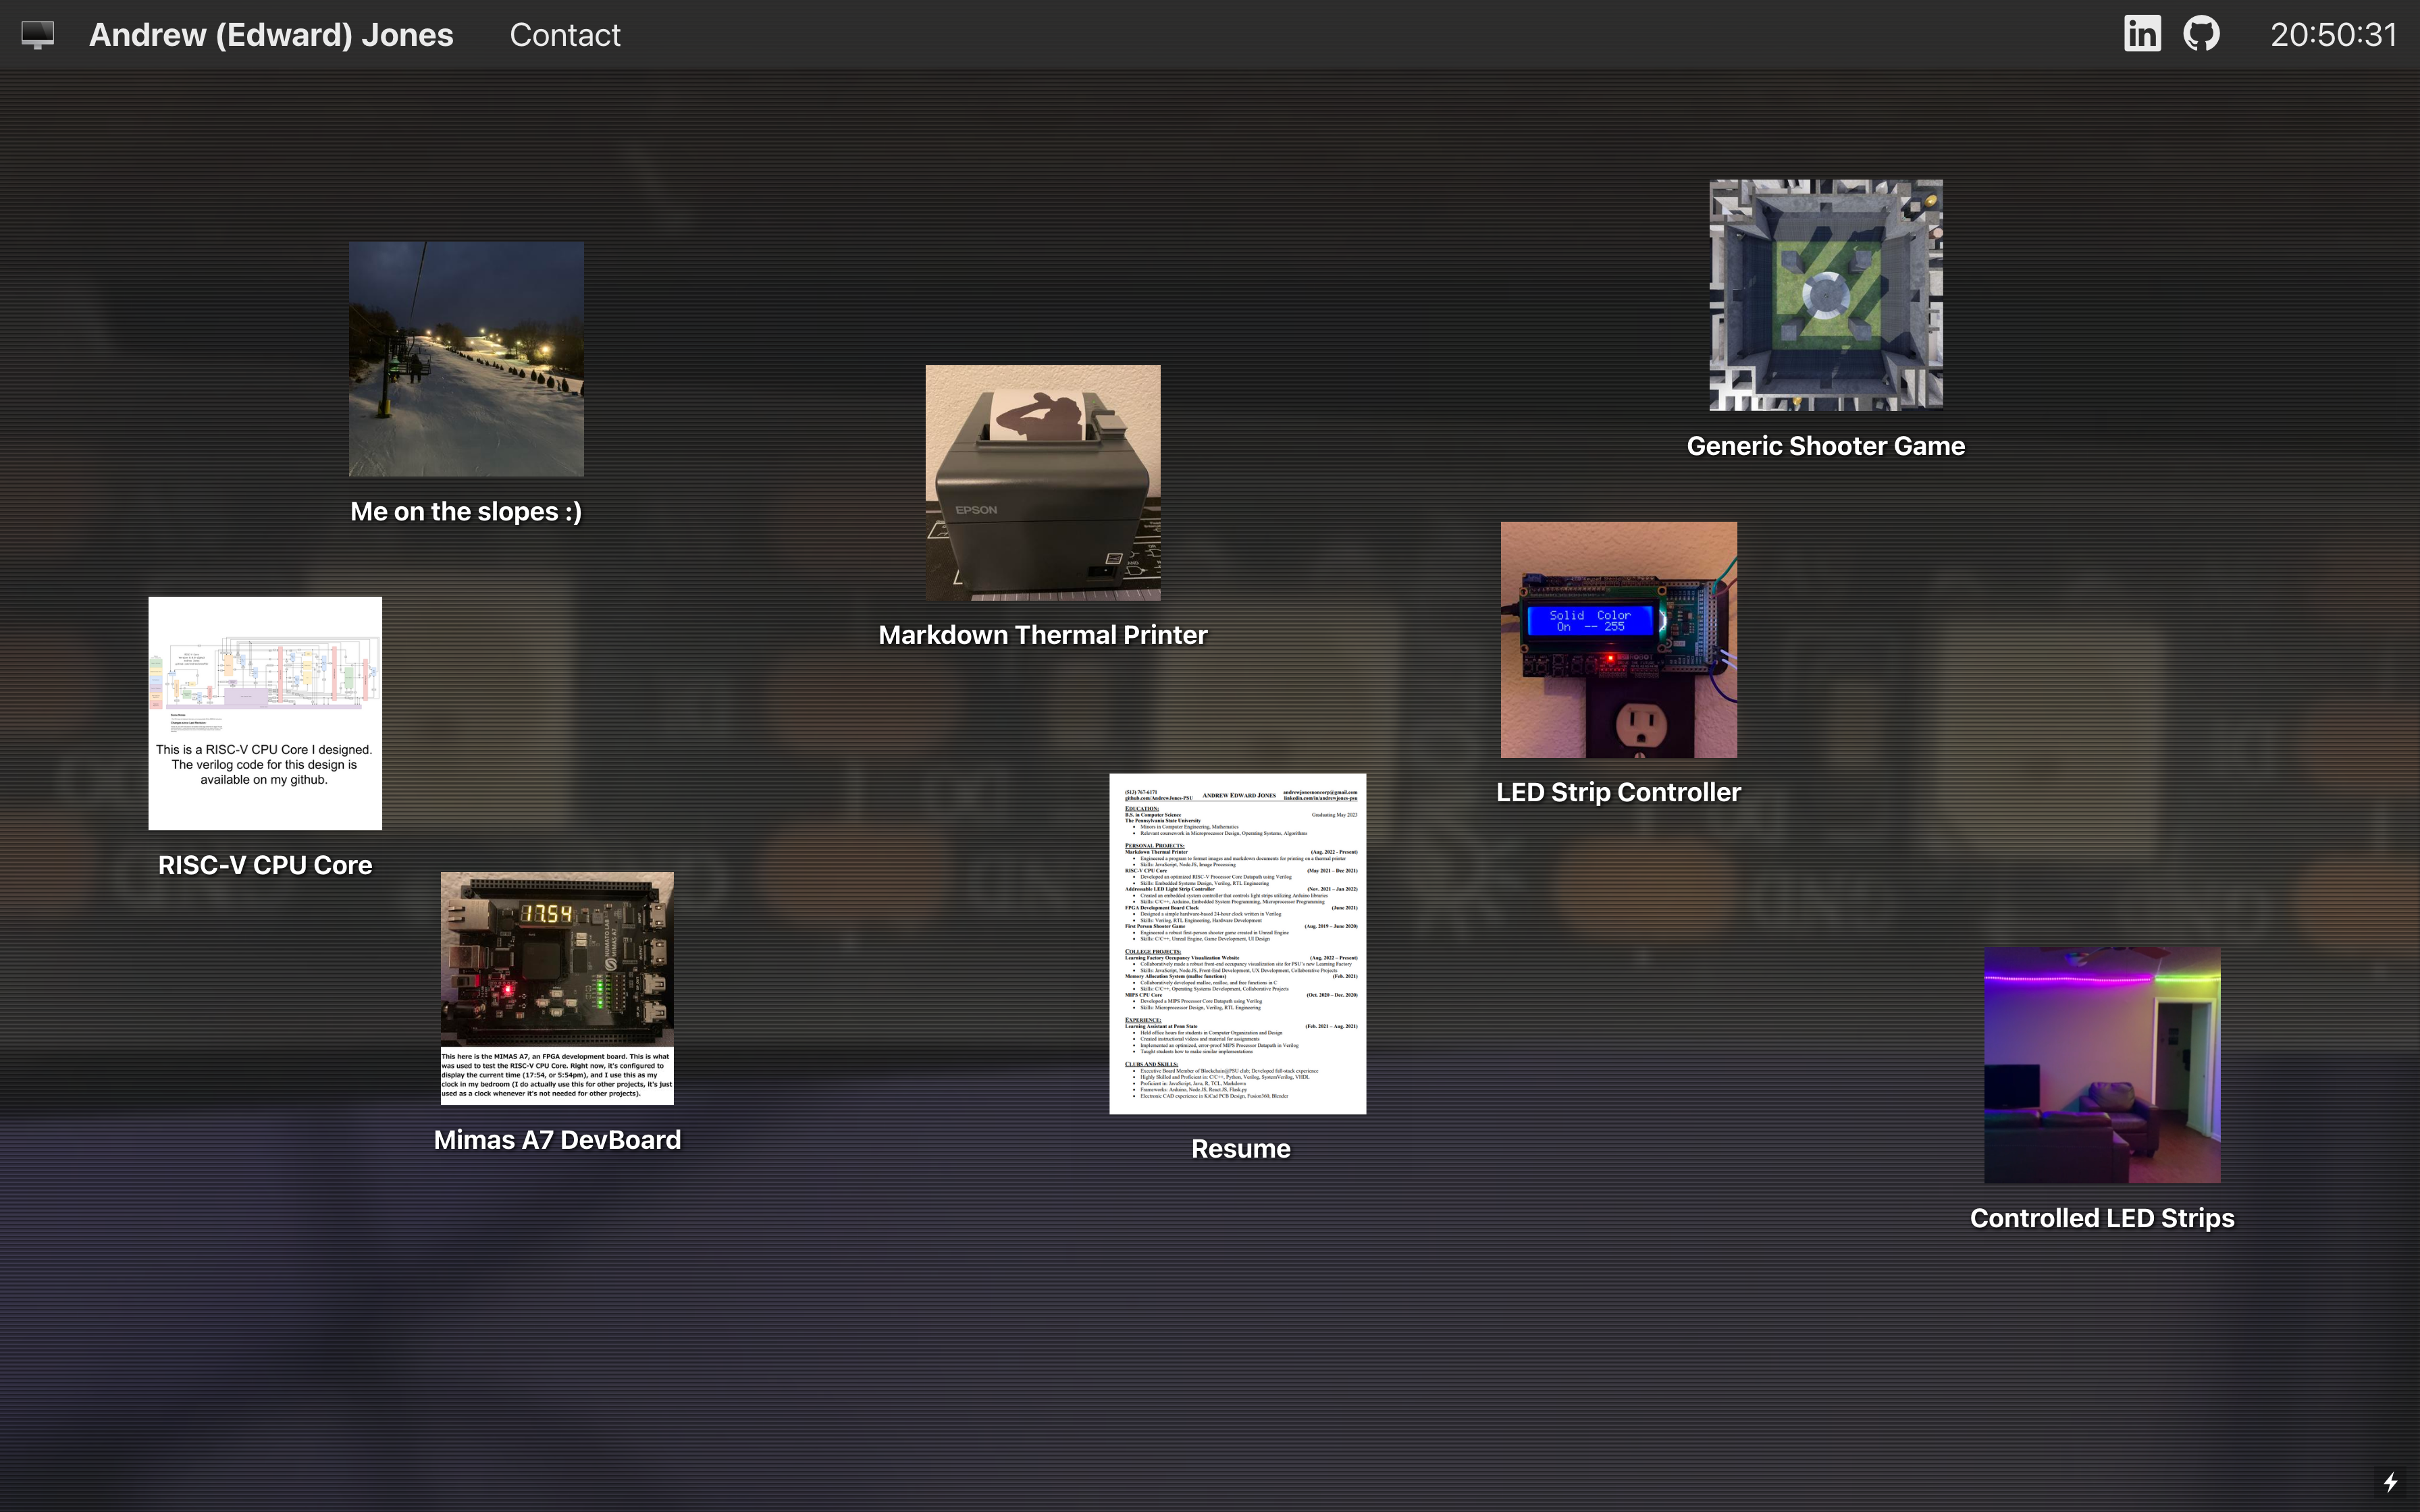Click the 'Resume' text label

click(x=1240, y=1149)
